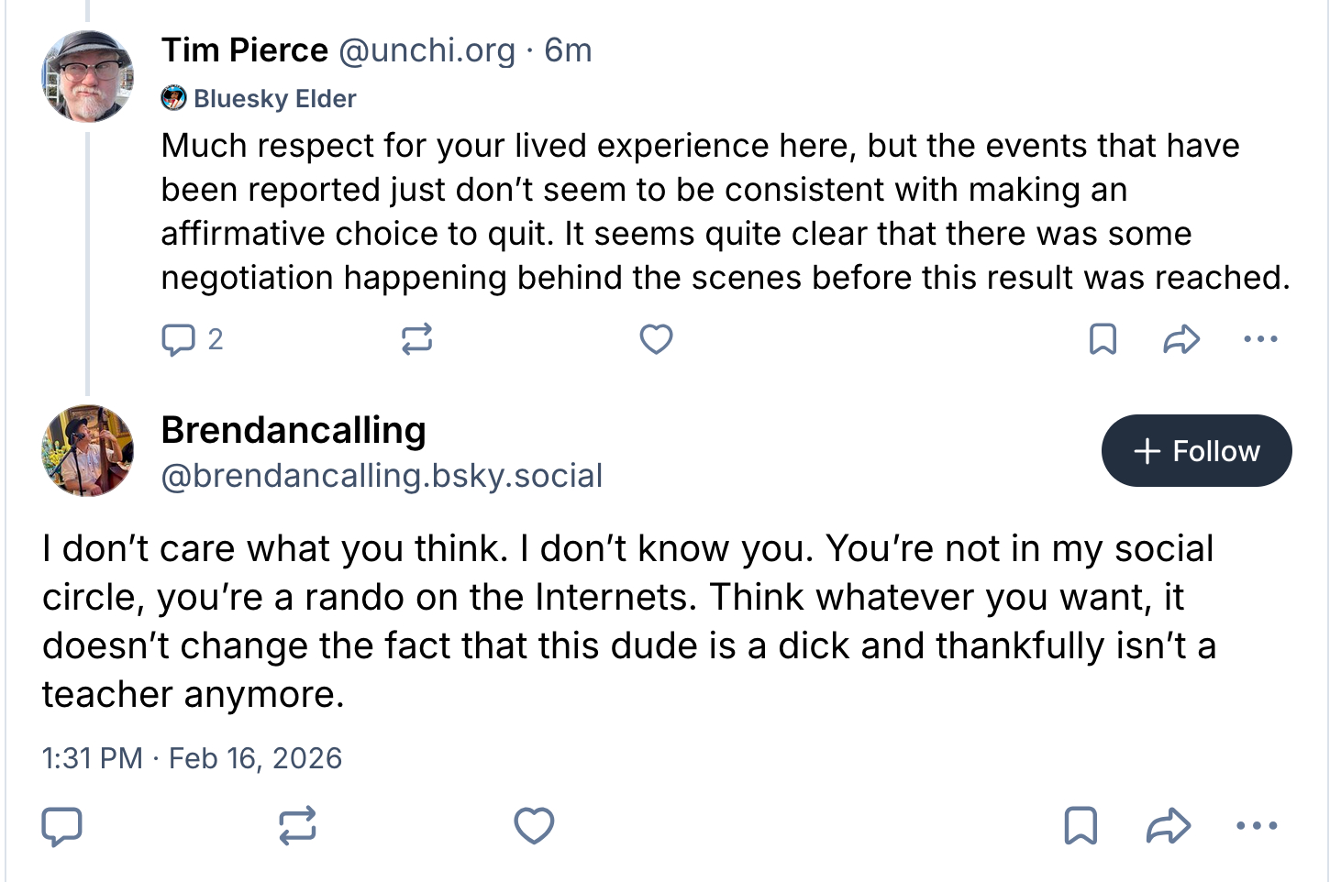Follow Brendancalling
Image resolution: width=1341 pixels, height=882 pixels.
point(1196,451)
